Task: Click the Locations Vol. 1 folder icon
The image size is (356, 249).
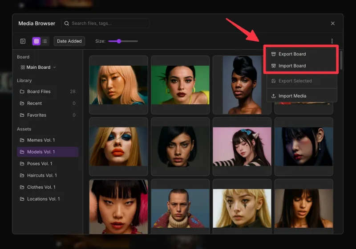Action: [22, 199]
